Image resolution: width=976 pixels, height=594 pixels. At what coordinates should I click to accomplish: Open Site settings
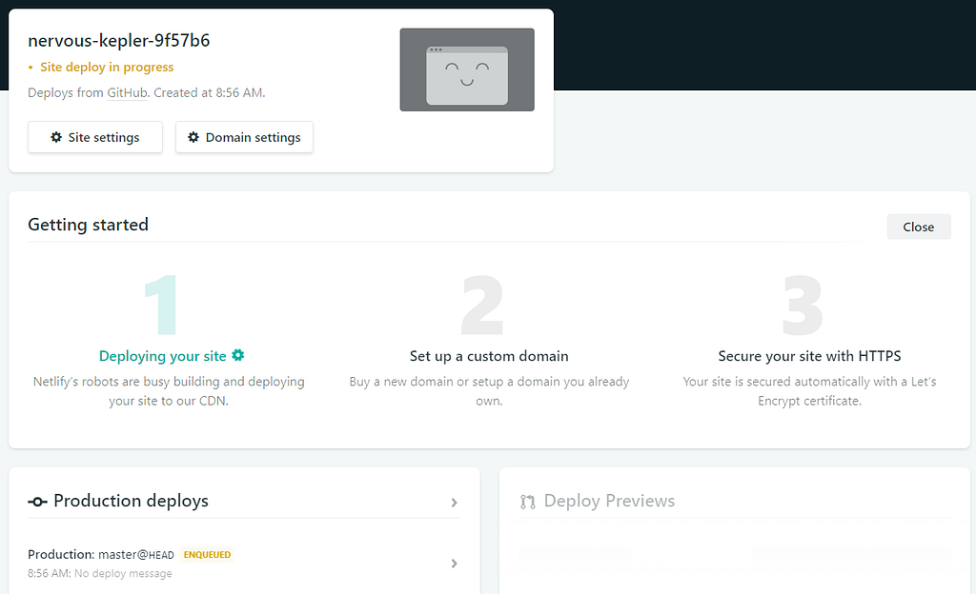95,137
